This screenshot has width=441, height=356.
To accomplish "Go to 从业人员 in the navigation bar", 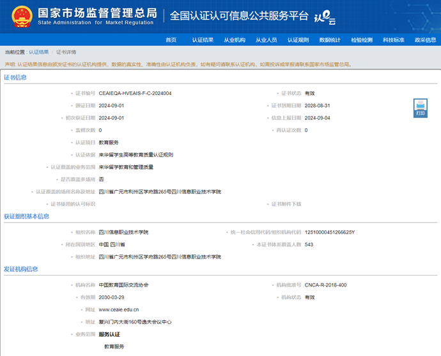I will [266, 40].
